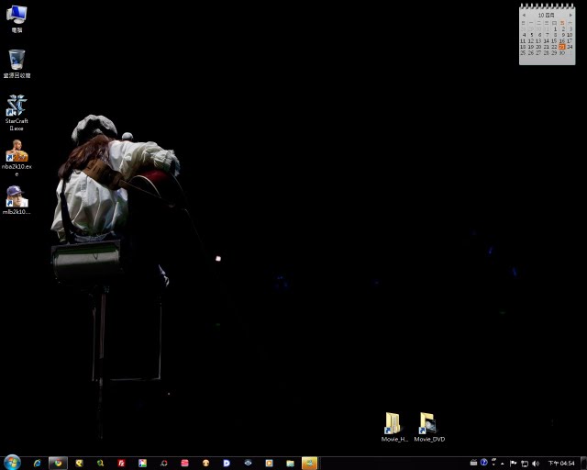
Task: Select day 19 in calendar gadget
Action: point(531,47)
